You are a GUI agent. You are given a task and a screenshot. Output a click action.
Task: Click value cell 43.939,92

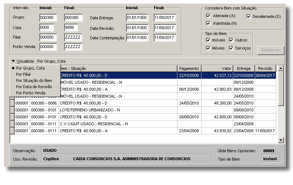click(x=217, y=131)
